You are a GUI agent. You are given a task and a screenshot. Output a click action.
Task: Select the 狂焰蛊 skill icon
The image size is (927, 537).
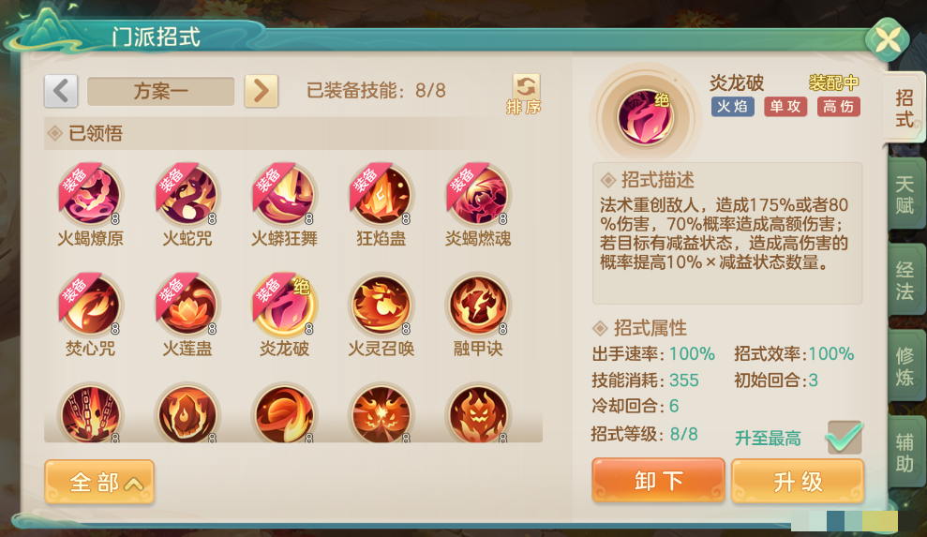(x=381, y=196)
